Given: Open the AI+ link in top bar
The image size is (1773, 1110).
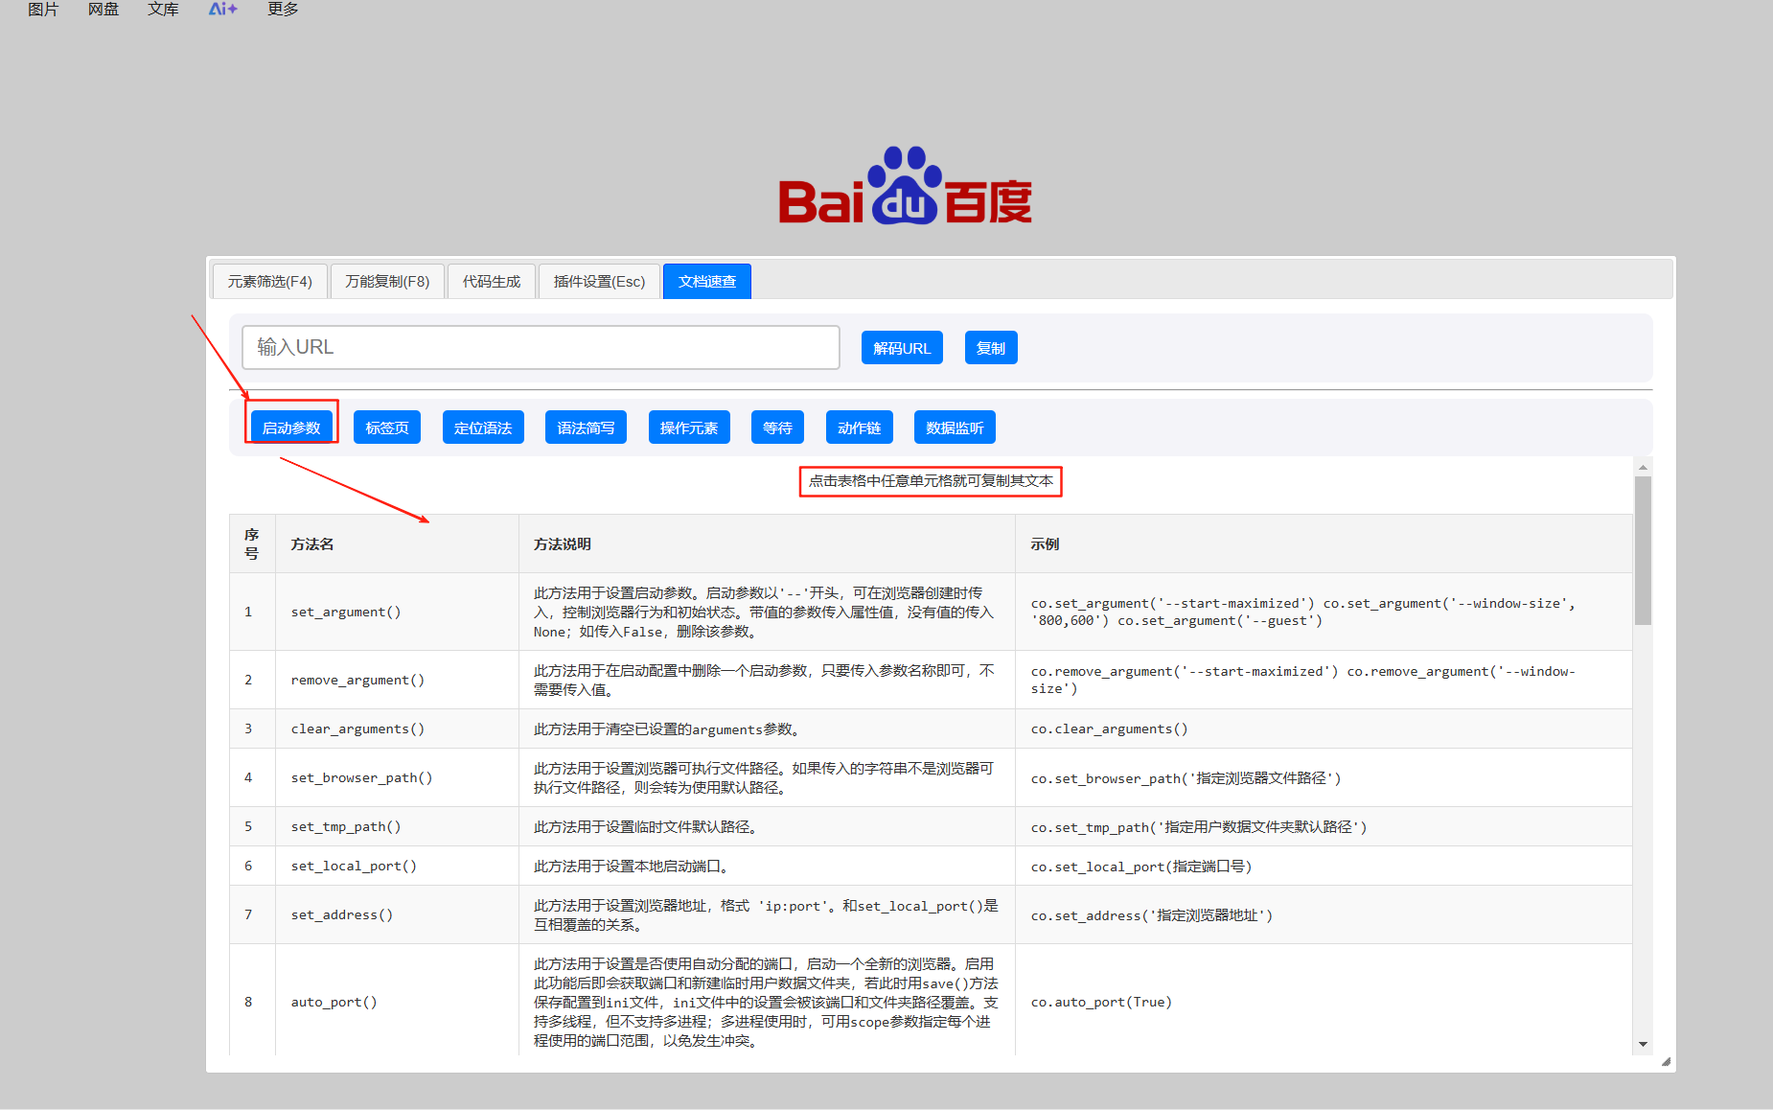Looking at the screenshot, I should click(222, 10).
